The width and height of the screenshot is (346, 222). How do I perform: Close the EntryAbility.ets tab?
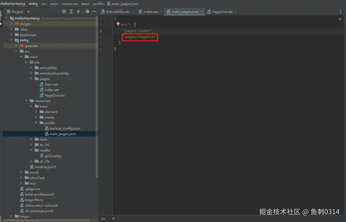click(x=133, y=12)
